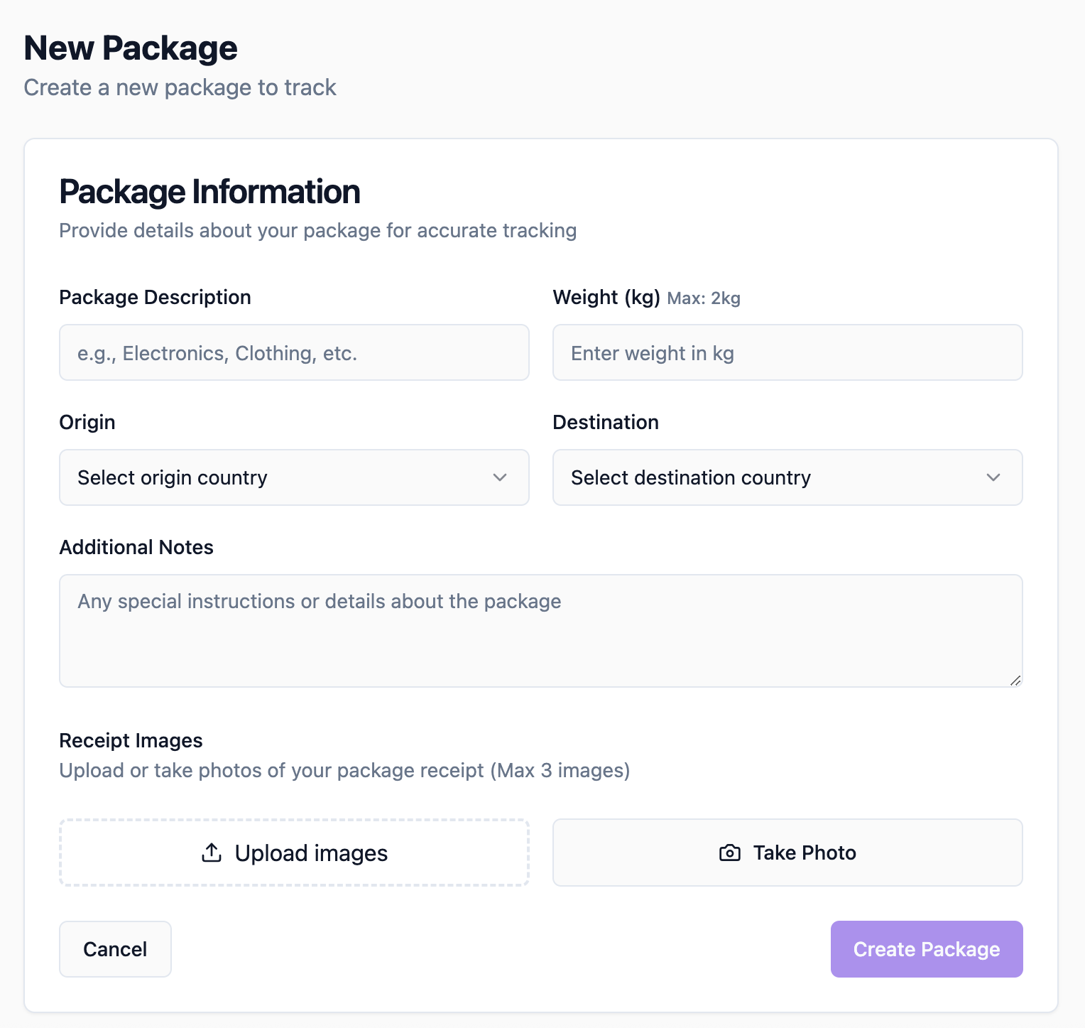The width and height of the screenshot is (1085, 1028).
Task: Click the Weight (kg) label
Action: tap(606, 297)
